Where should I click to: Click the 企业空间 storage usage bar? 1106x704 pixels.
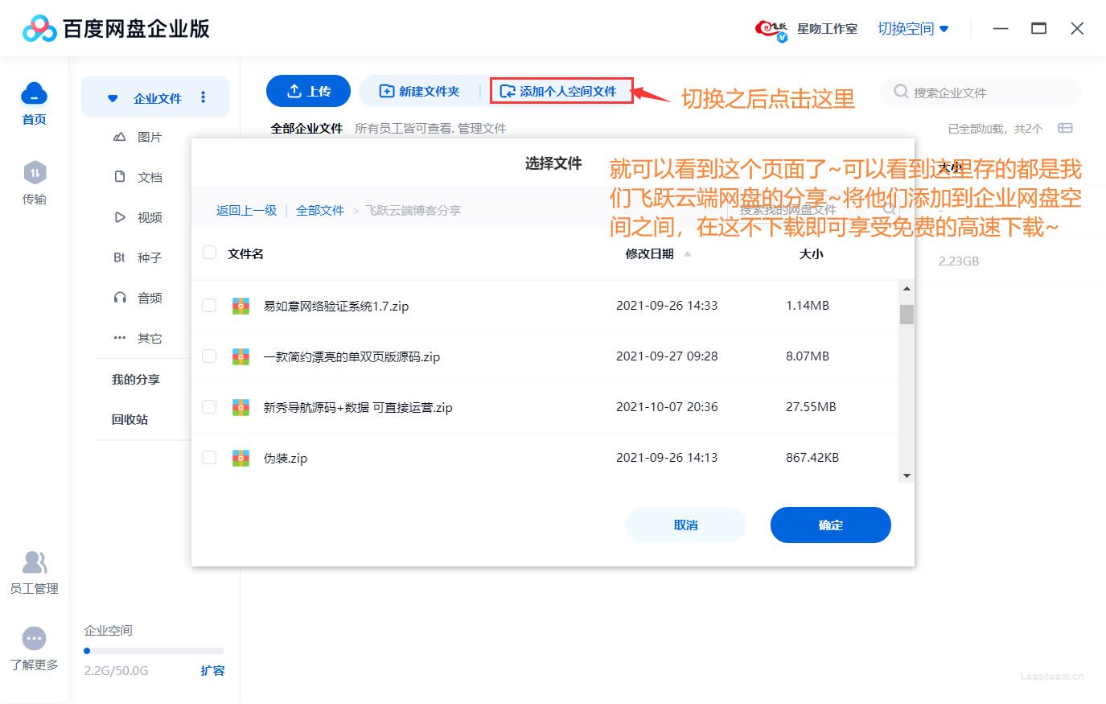point(154,651)
